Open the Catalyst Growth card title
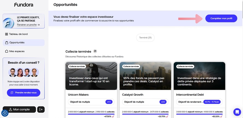This screenshot has width=243, height=118. pyautogui.click(x=133, y=95)
